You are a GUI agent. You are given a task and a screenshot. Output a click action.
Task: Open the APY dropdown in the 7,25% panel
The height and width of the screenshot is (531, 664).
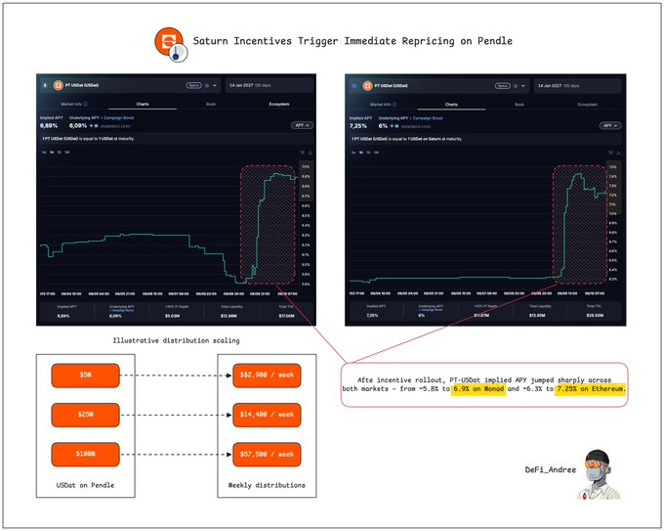click(x=610, y=125)
